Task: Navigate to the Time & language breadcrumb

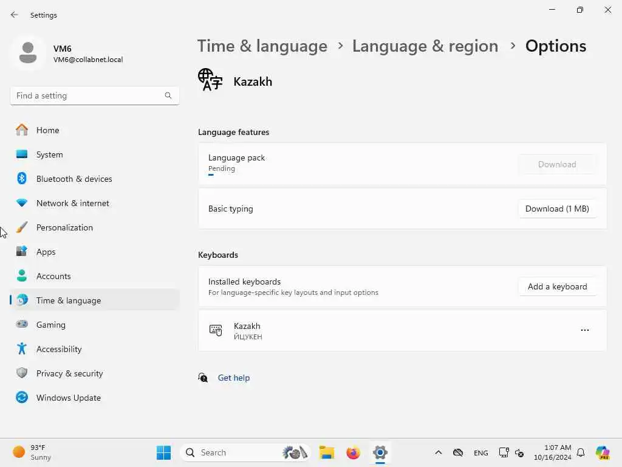Action: (262, 46)
